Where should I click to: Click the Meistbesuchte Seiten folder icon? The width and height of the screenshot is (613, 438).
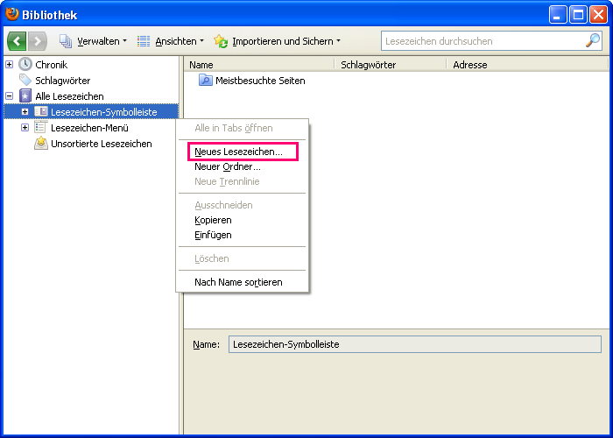(206, 81)
